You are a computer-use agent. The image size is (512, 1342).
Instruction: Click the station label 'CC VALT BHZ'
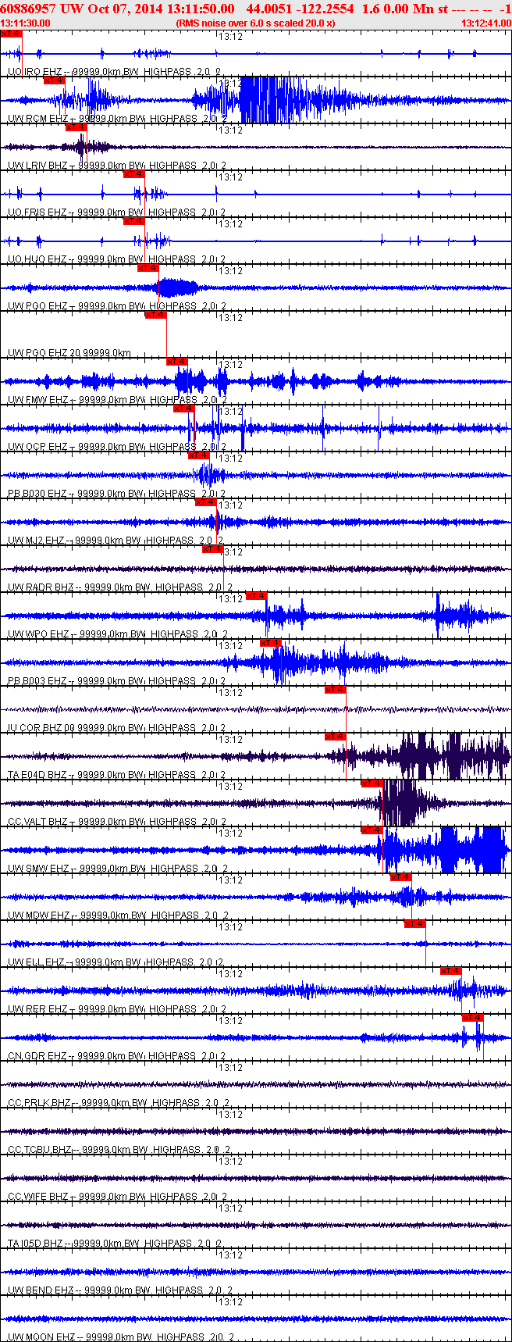(x=37, y=822)
